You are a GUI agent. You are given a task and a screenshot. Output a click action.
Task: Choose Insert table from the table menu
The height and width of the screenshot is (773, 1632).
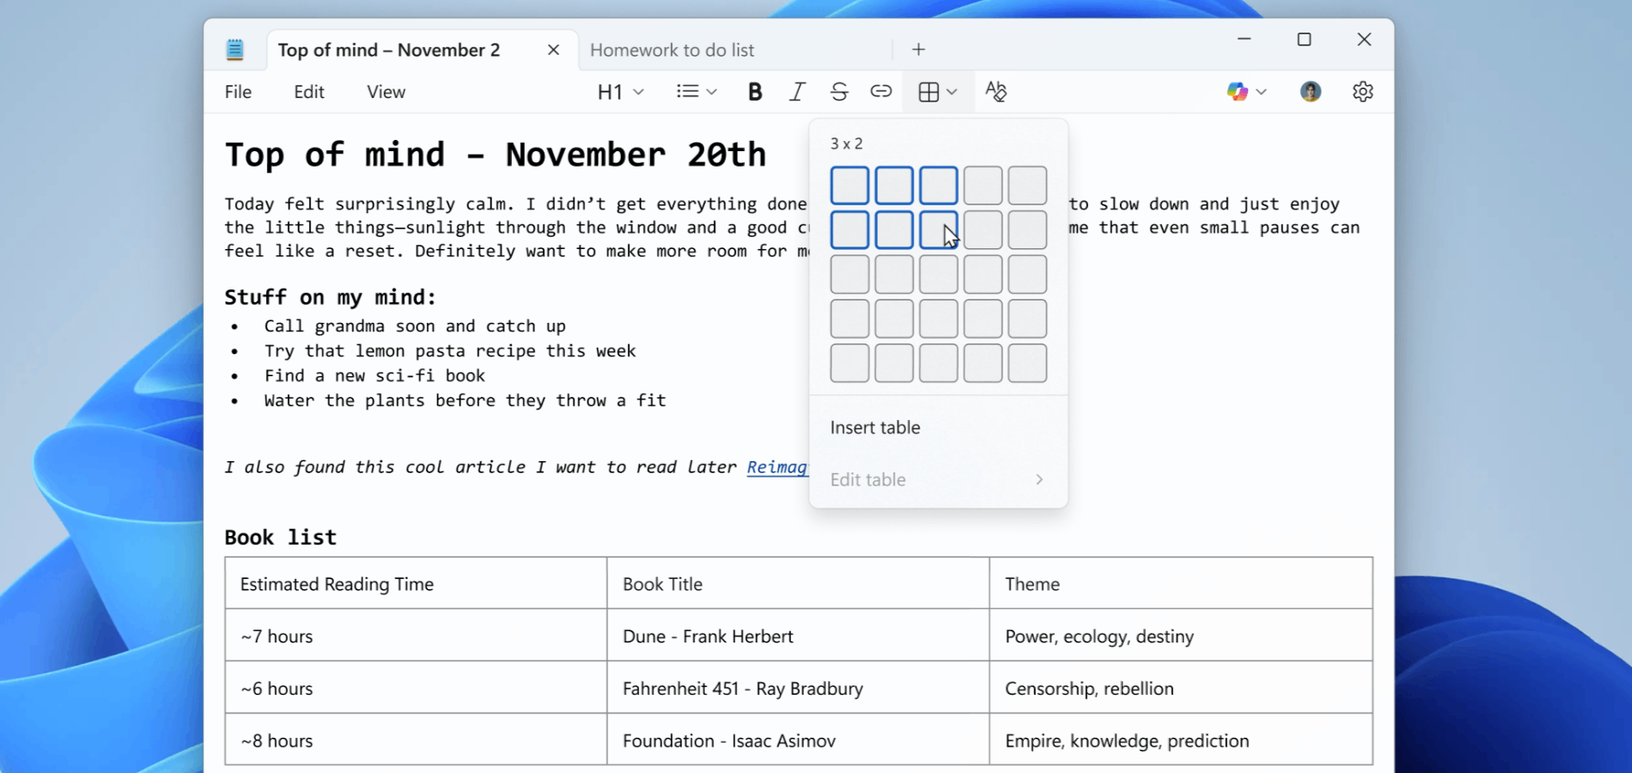938,428
